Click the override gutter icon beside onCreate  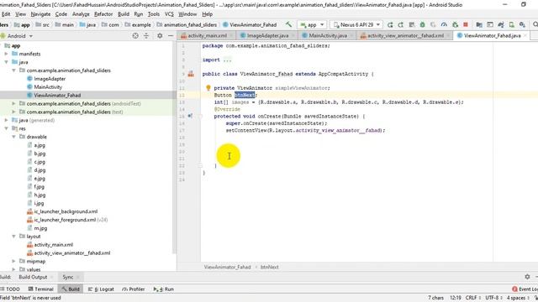coord(190,116)
